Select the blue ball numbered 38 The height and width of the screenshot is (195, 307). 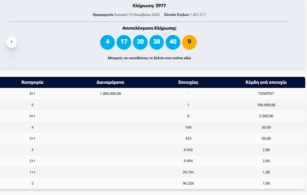pyautogui.click(x=157, y=42)
